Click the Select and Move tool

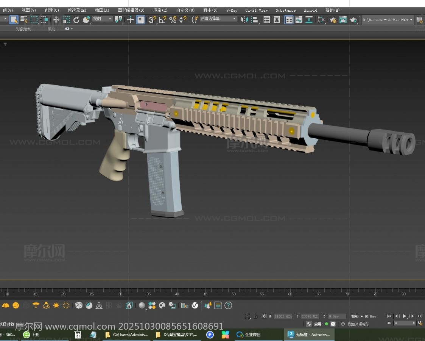[56, 20]
